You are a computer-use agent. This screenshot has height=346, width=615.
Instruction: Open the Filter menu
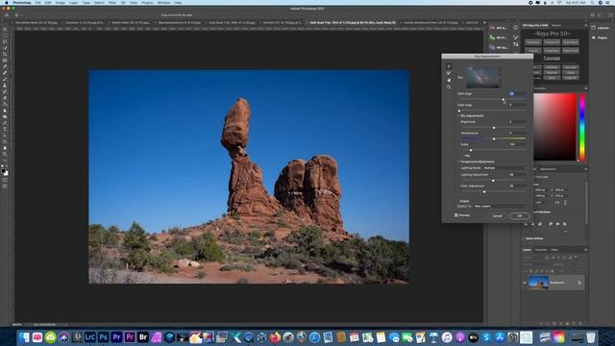pyautogui.click(x=112, y=2)
